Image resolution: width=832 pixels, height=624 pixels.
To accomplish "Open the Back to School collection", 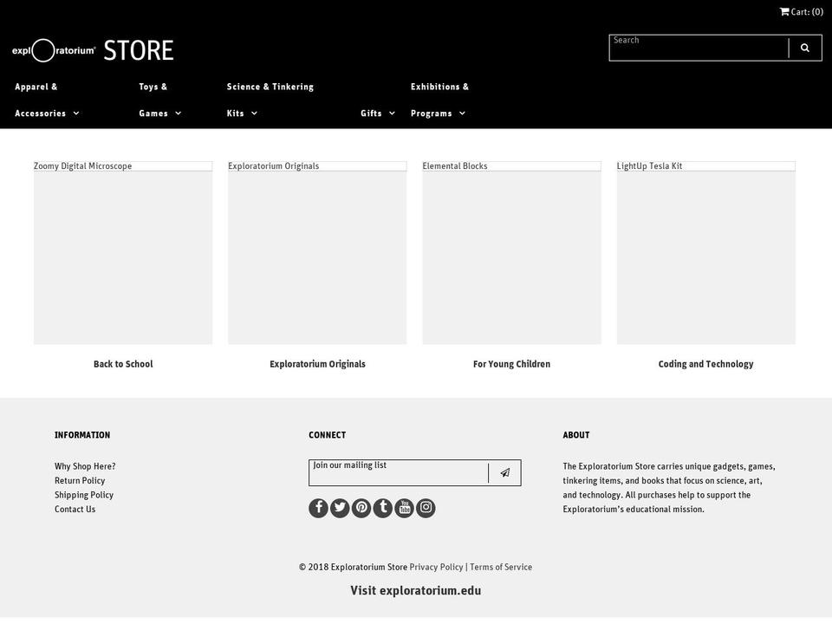I will pos(123,364).
